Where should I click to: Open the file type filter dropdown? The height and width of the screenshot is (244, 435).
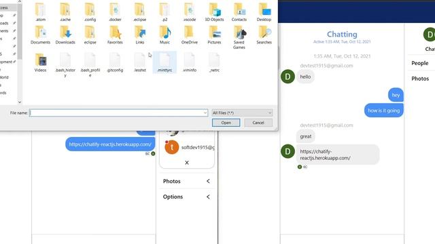coord(242,113)
